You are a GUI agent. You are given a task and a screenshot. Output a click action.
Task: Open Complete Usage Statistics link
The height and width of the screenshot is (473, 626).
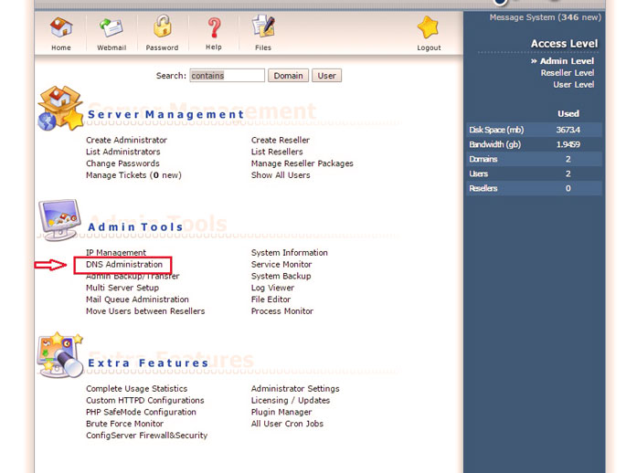pyautogui.click(x=136, y=388)
